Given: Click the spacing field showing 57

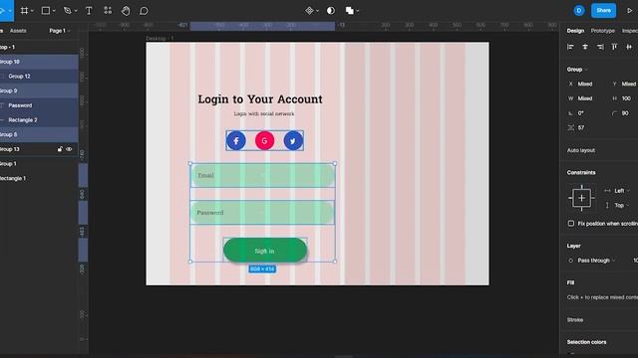Looking at the screenshot, I should [x=581, y=128].
